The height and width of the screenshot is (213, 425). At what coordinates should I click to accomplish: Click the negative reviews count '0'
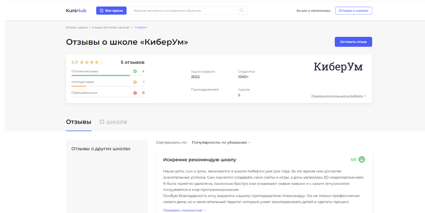point(143,93)
